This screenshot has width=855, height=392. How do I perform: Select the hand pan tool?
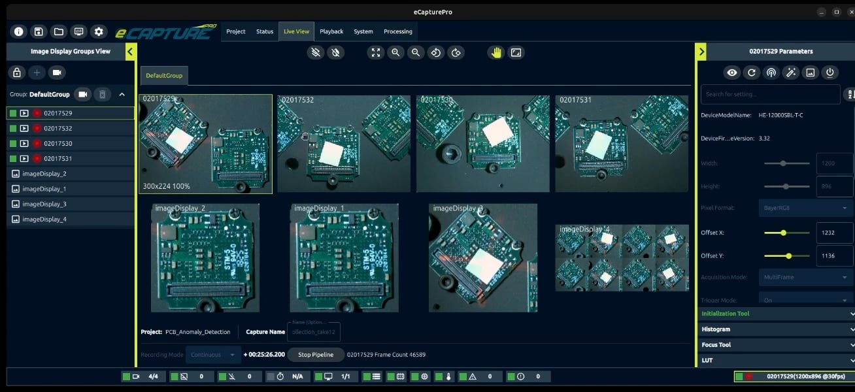point(496,53)
